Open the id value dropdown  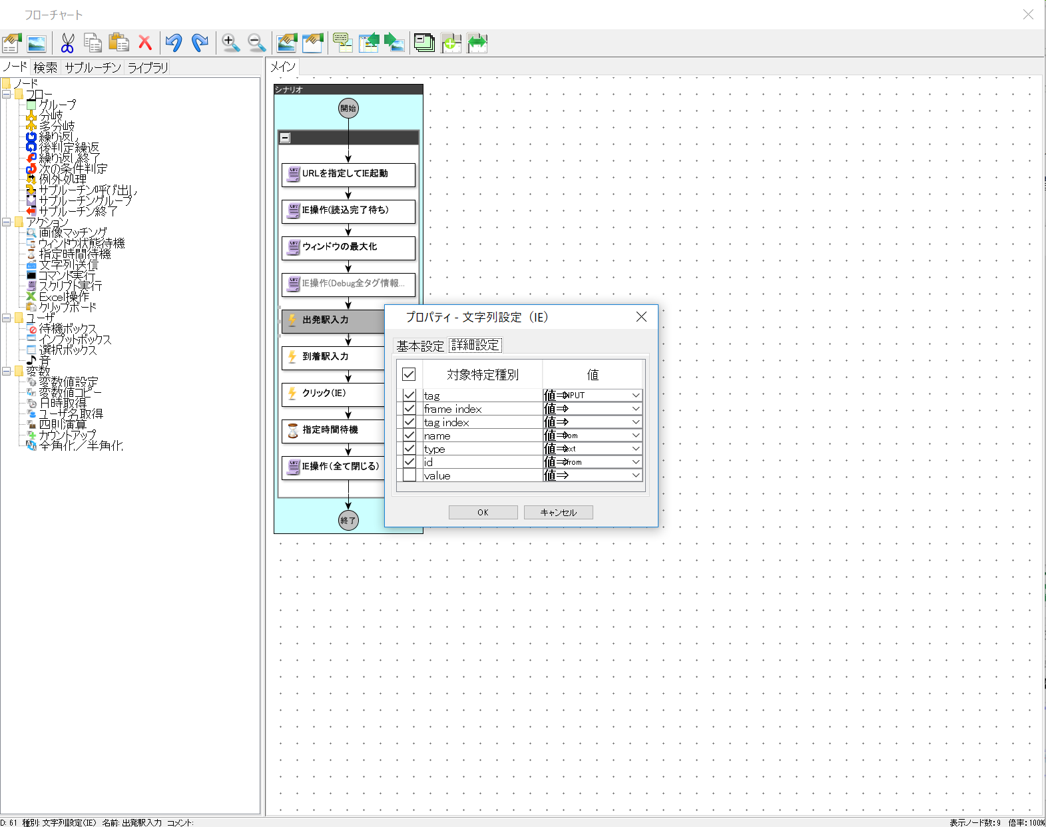636,462
